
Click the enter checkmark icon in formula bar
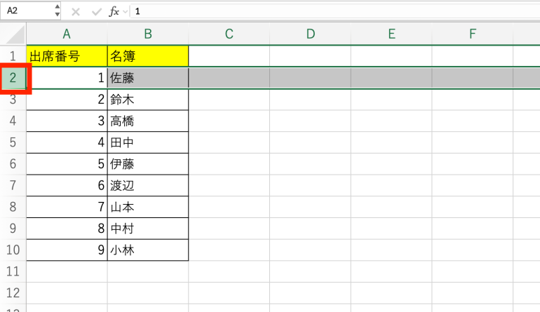coord(96,11)
